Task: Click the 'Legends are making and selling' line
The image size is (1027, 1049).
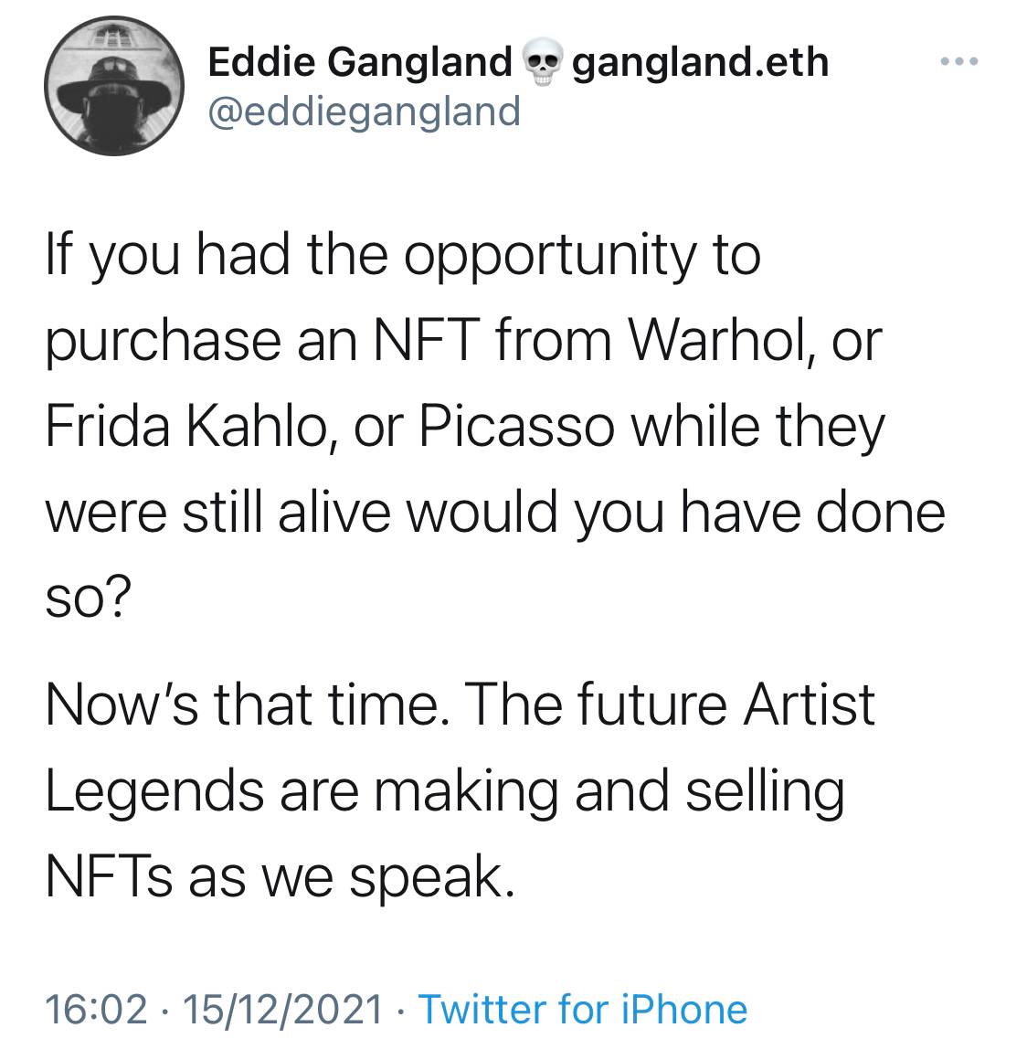Action: [x=445, y=790]
